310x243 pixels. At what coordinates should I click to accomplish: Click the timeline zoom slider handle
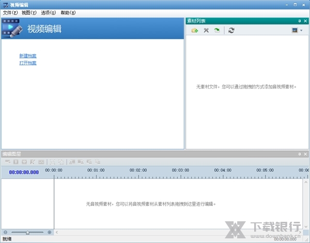(28, 233)
